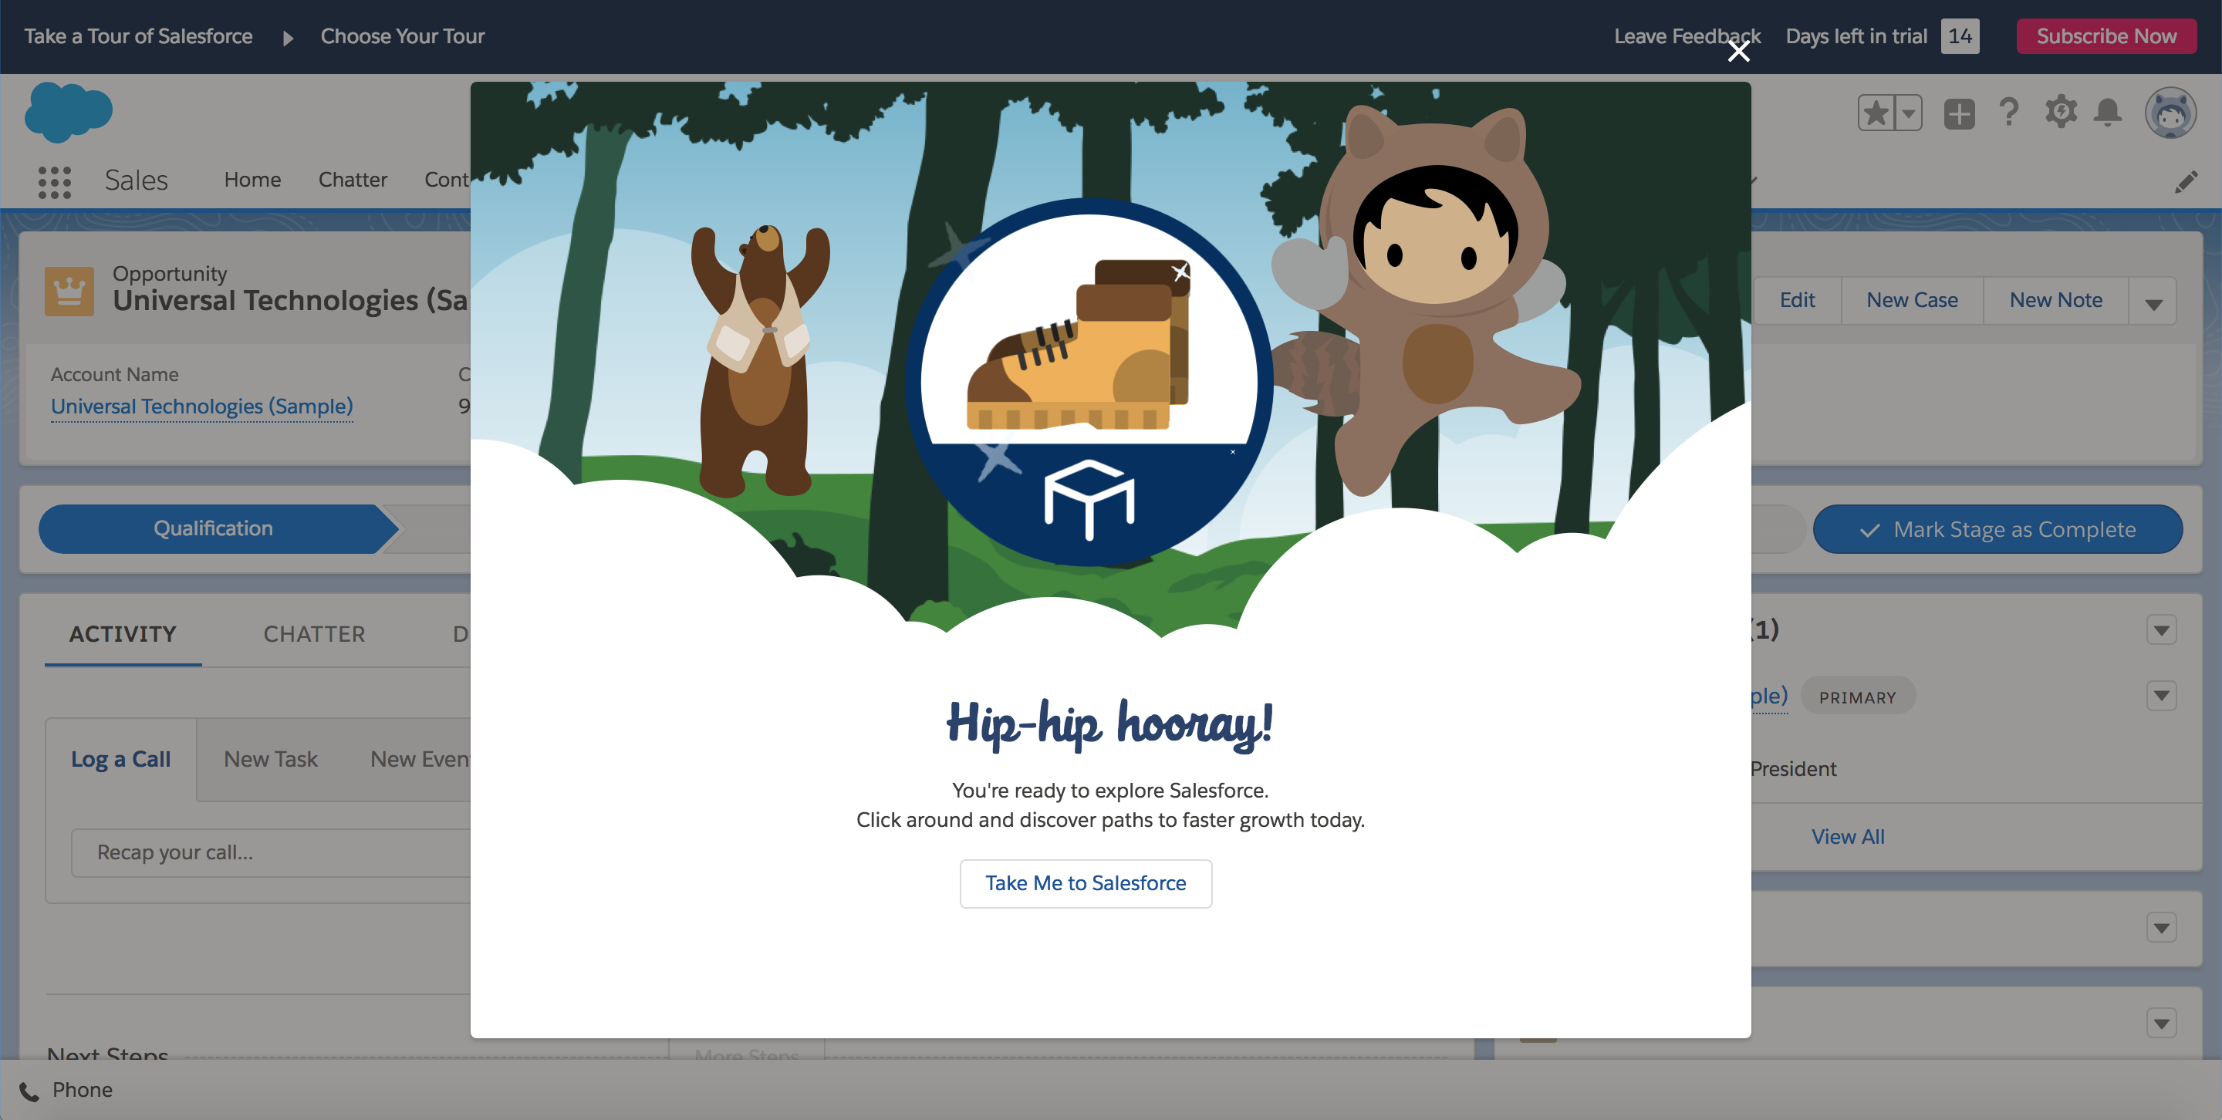2222x1120 pixels.
Task: Click the Favorites star icon
Action: 1876,113
